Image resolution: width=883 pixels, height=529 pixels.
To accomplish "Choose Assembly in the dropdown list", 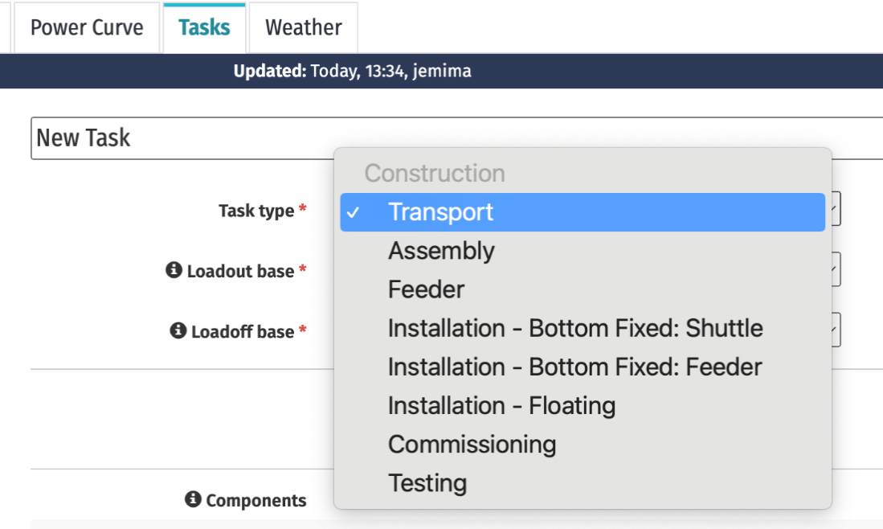I will pyautogui.click(x=583, y=251).
